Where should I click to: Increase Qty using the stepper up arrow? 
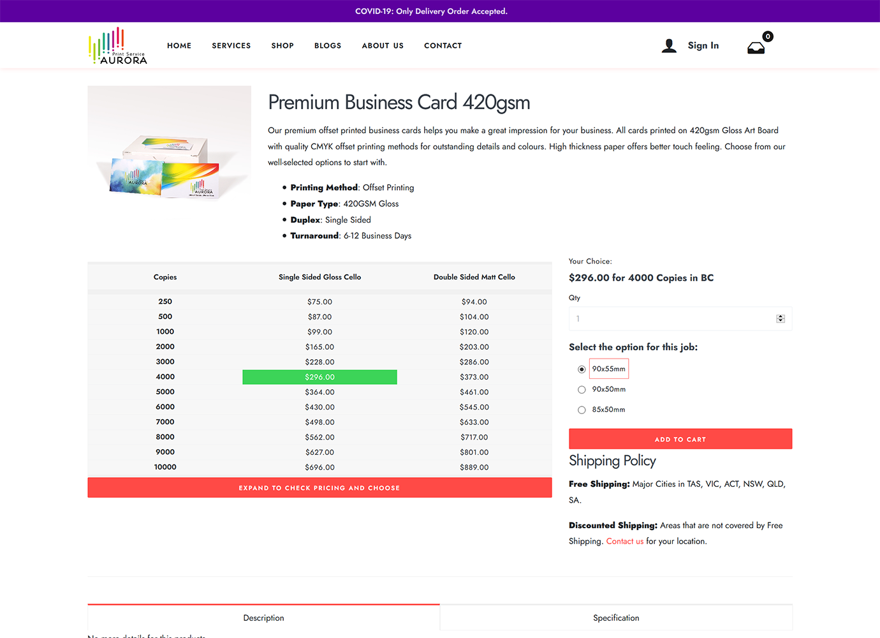pos(781,315)
